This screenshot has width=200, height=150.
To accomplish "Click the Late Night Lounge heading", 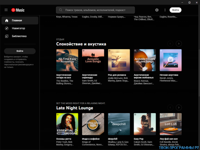I will [75, 108].
